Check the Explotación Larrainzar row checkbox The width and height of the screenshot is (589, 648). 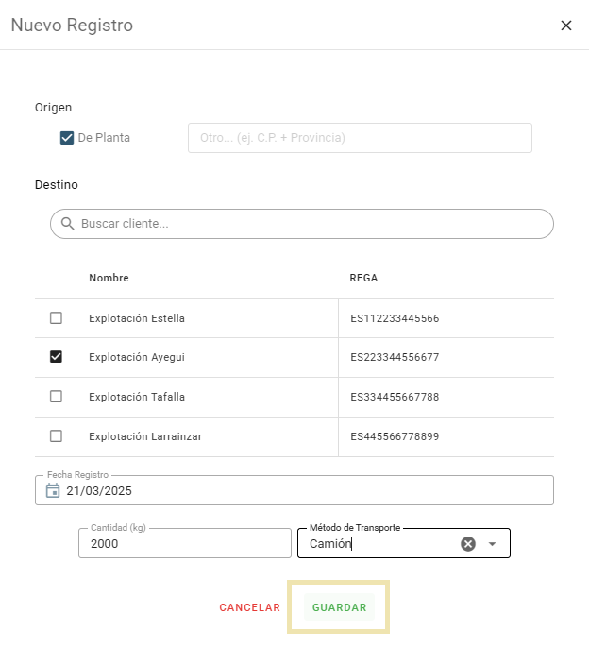56,436
